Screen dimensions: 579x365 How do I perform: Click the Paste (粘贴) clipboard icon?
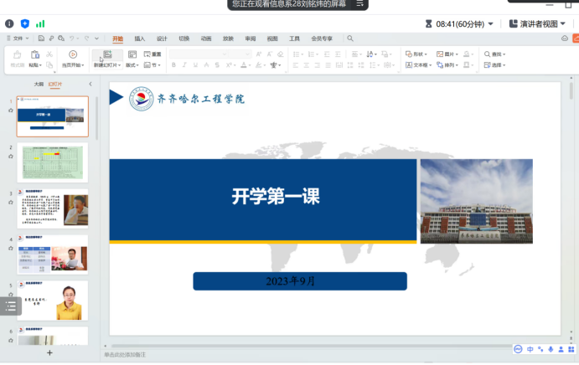point(34,54)
